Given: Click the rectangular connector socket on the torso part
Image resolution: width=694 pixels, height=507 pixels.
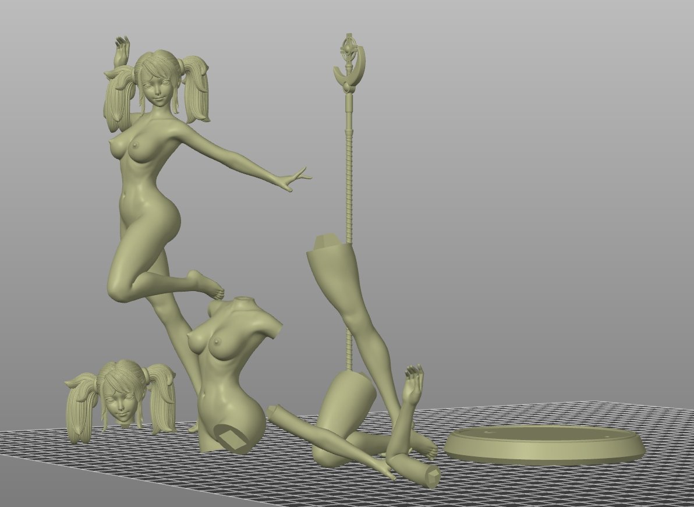Looking at the screenshot, I should tap(232, 438).
